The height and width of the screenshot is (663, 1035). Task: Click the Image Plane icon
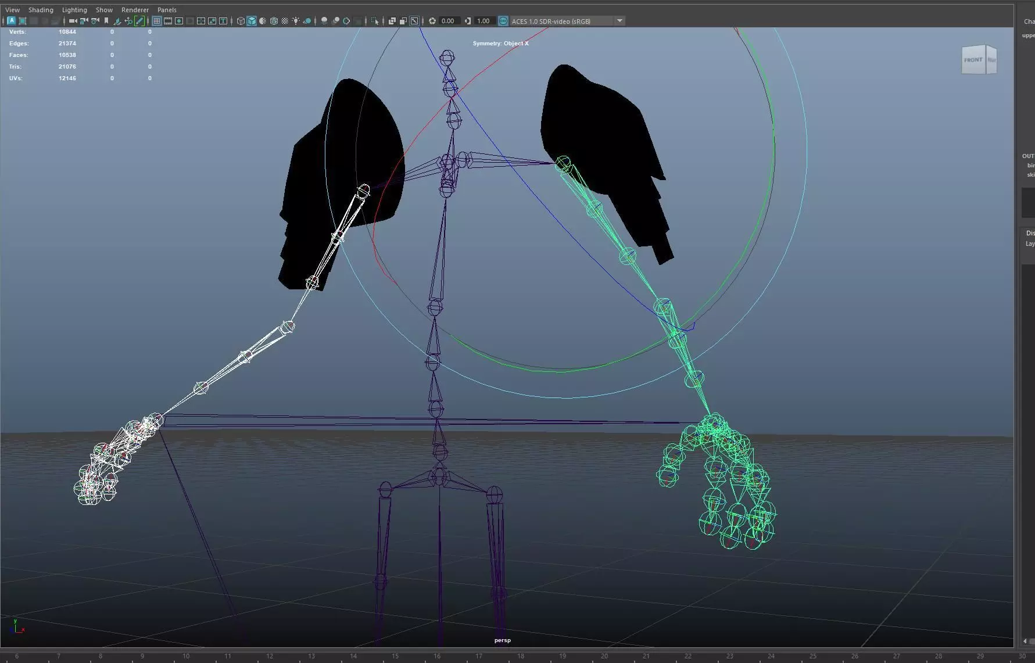(x=117, y=21)
